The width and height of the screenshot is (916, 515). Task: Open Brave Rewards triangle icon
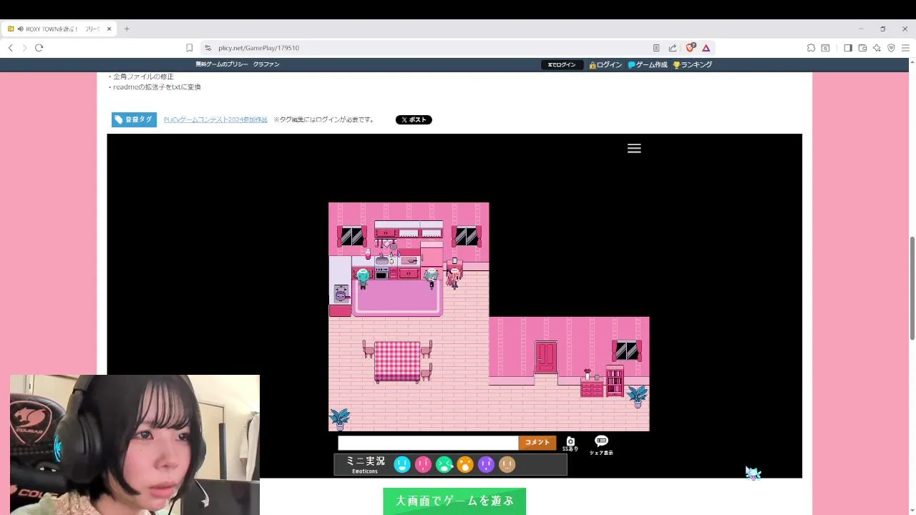point(706,48)
